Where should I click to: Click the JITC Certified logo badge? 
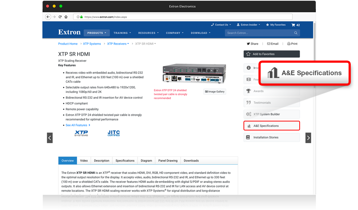[x=114, y=133]
